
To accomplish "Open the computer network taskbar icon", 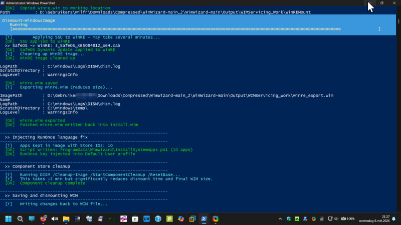I will pos(89,218).
